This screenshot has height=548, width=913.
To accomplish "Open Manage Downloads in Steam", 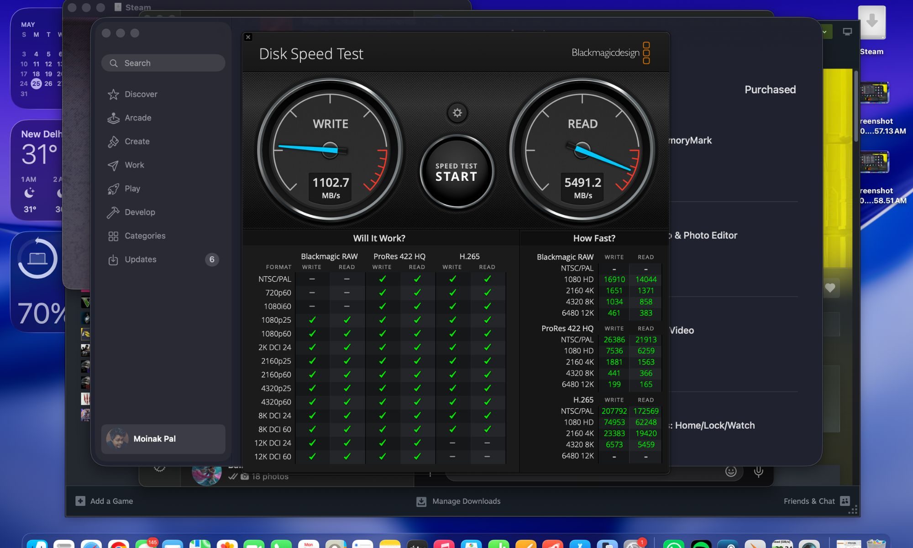I will [x=458, y=501].
